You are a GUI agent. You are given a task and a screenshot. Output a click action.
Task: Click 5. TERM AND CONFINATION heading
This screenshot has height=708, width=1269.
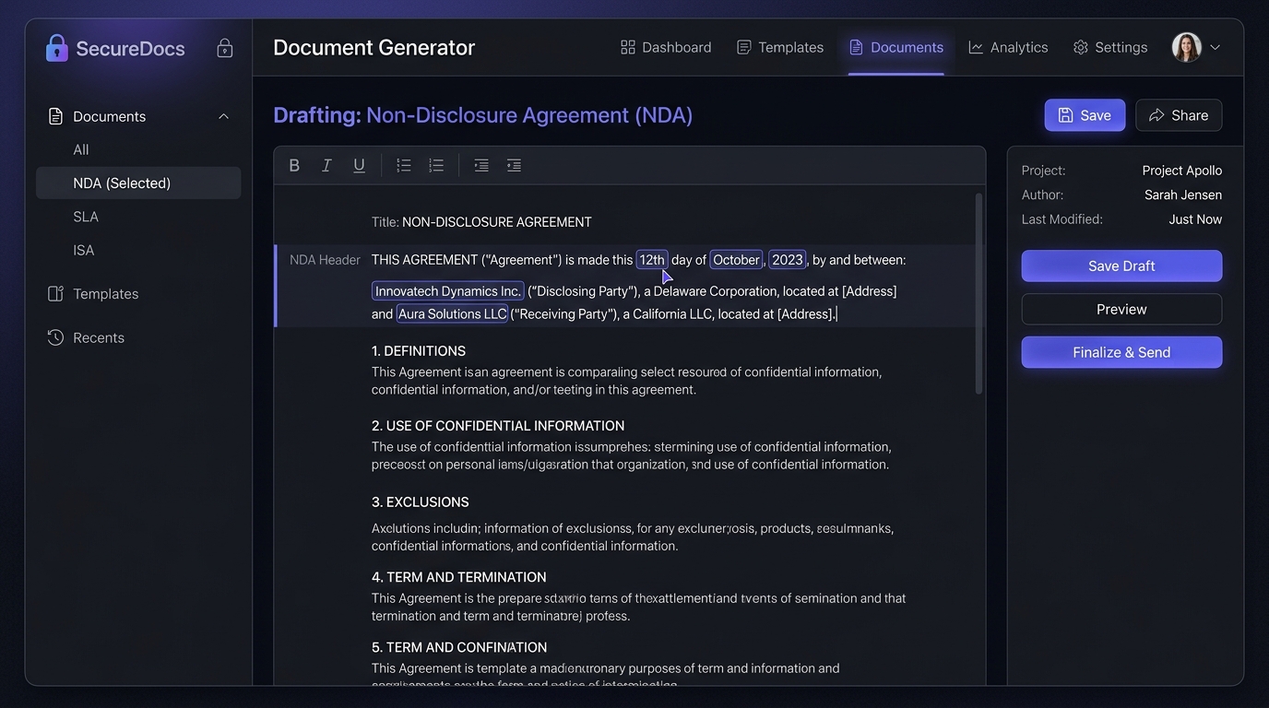pyautogui.click(x=459, y=647)
